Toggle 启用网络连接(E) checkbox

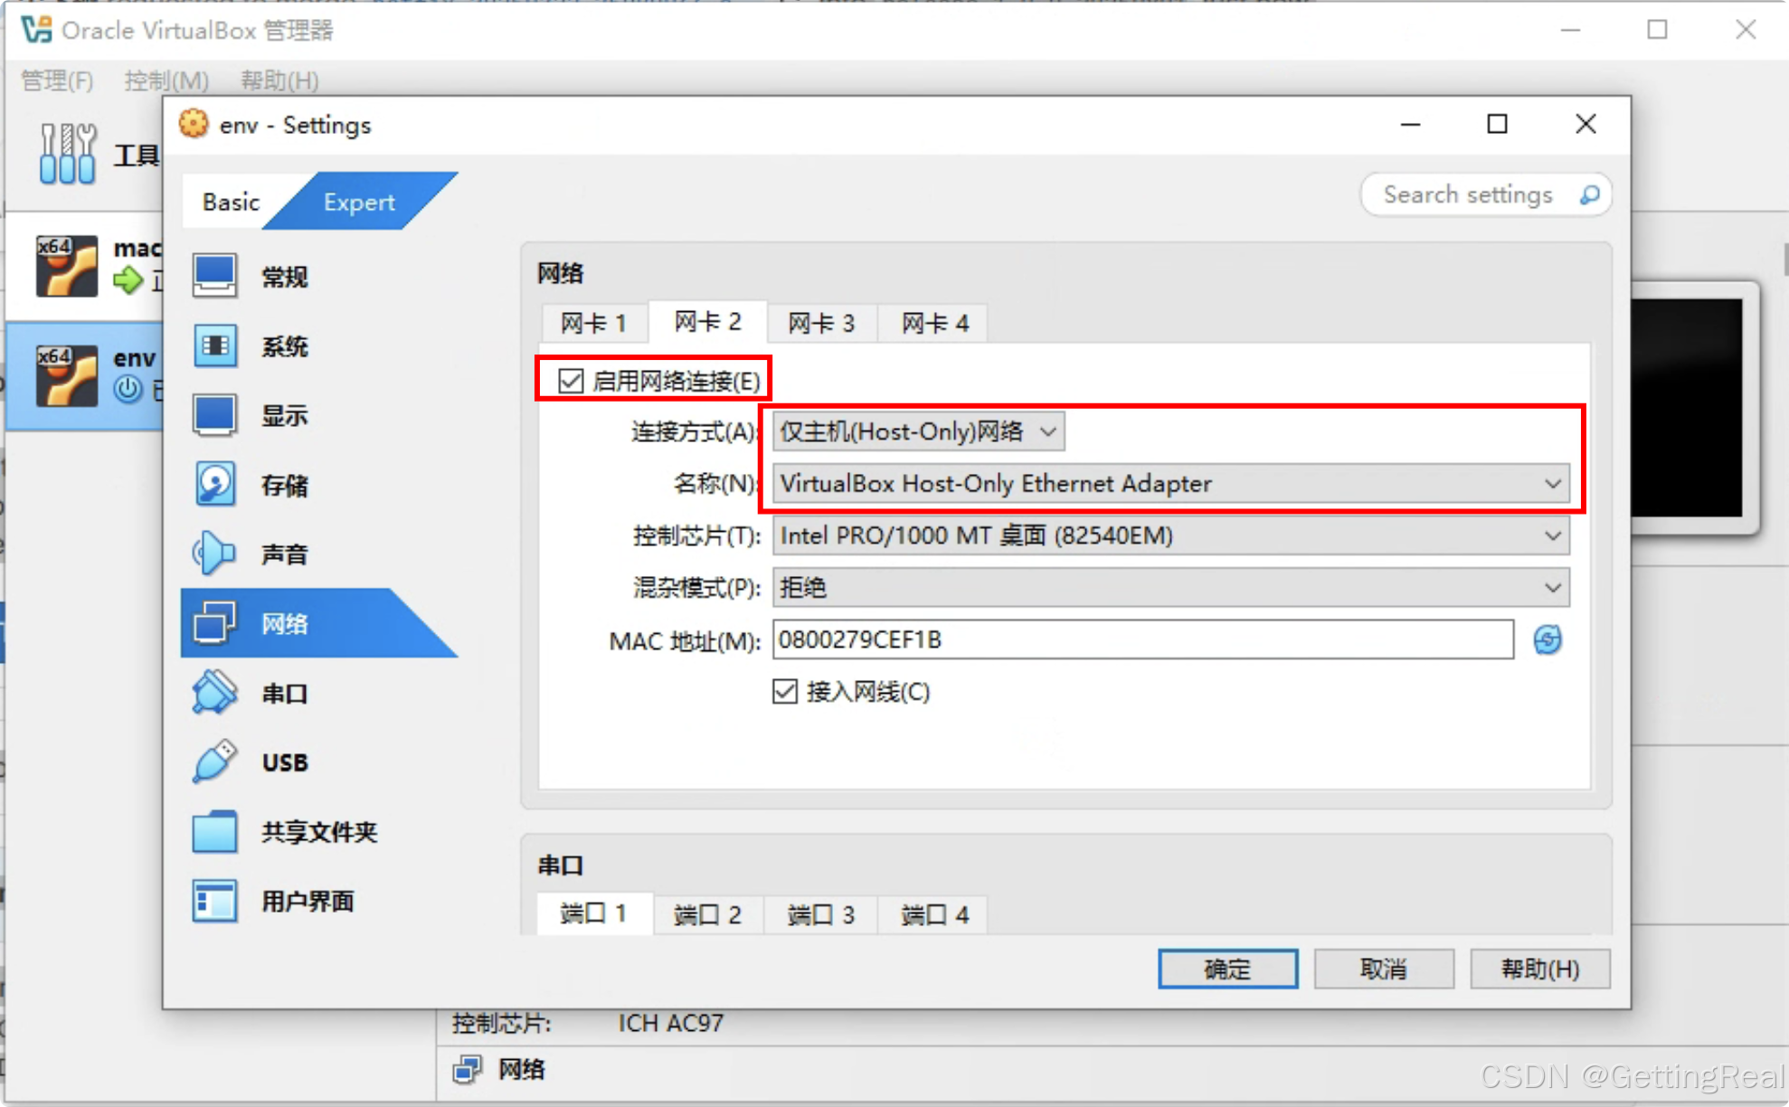pos(571,381)
